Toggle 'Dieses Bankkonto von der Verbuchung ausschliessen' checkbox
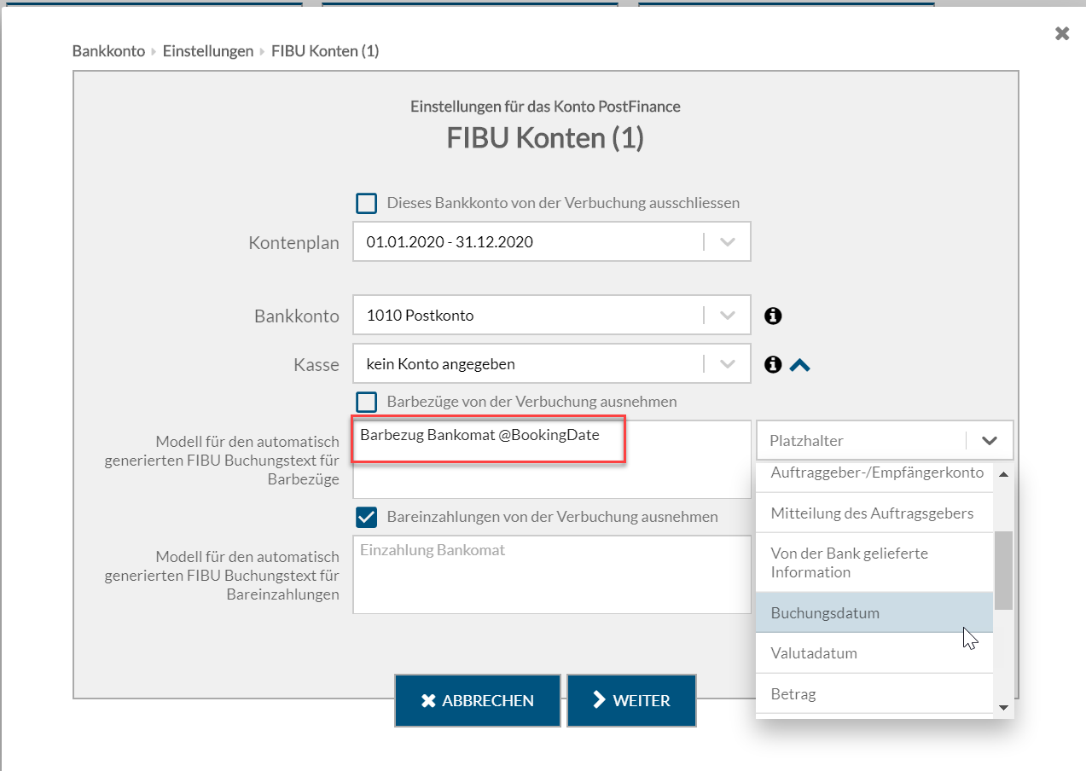 click(x=366, y=203)
